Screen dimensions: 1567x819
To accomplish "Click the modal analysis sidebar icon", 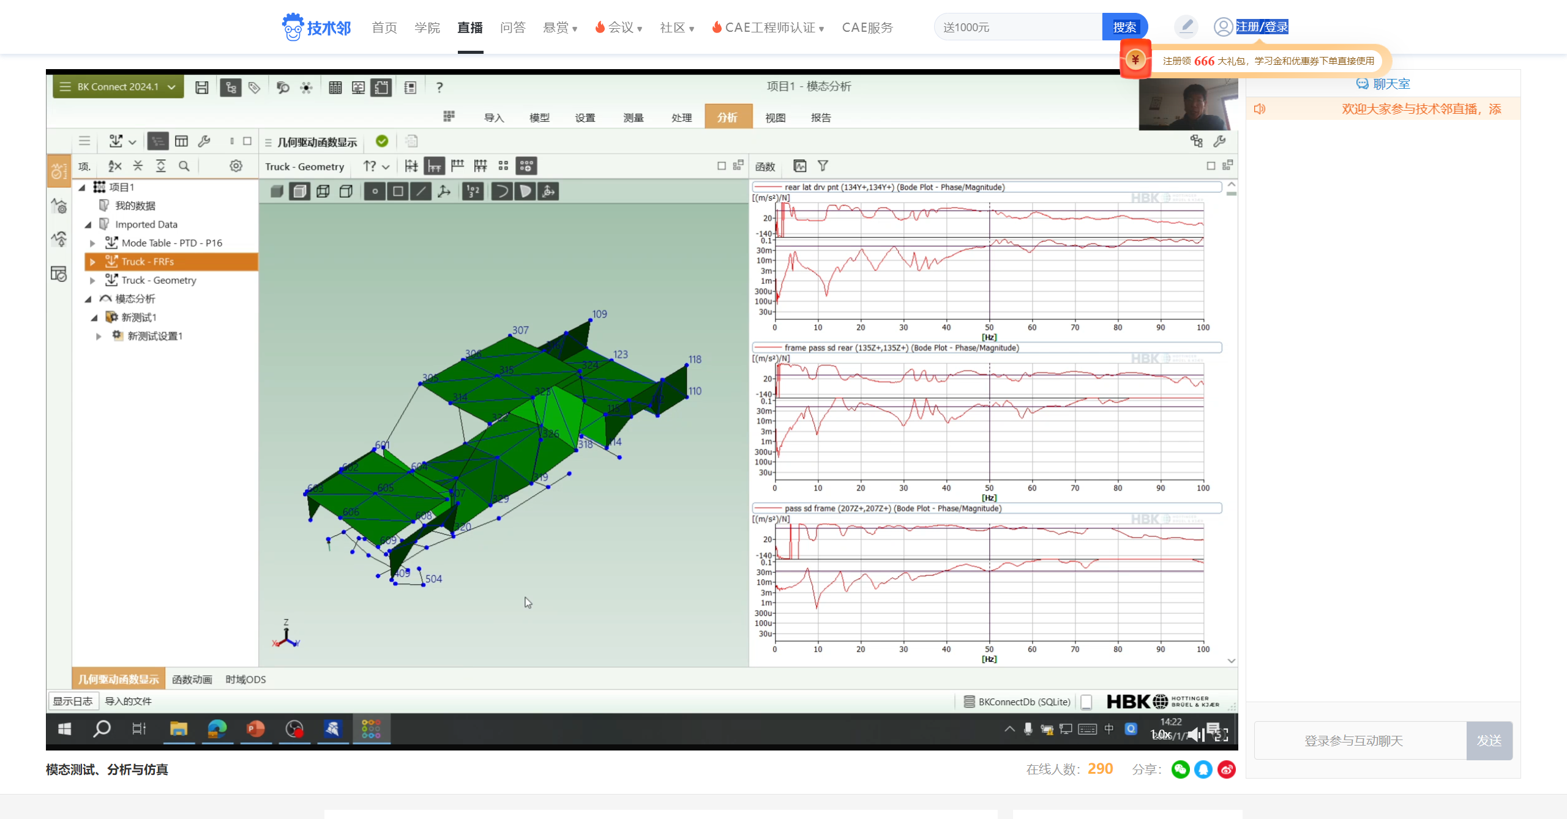I will (x=59, y=238).
